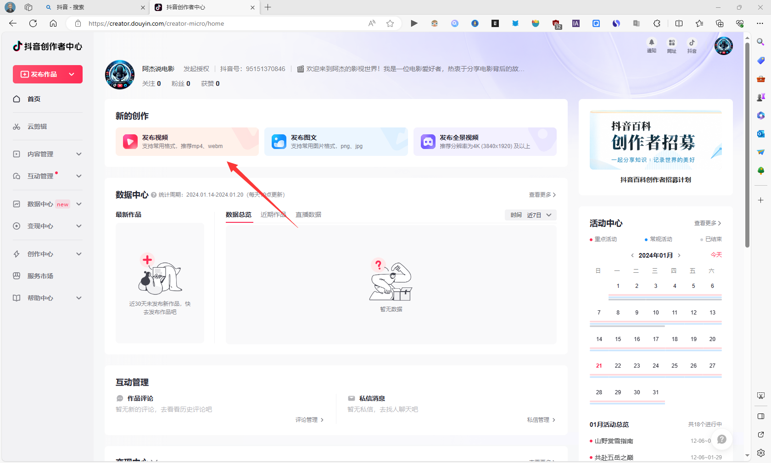The width and height of the screenshot is (771, 463).
Task: Expand the 内容管理 sidebar menu
Action: click(x=79, y=154)
